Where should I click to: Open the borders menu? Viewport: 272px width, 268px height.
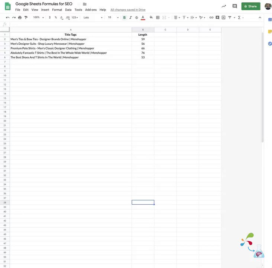coord(158,17)
